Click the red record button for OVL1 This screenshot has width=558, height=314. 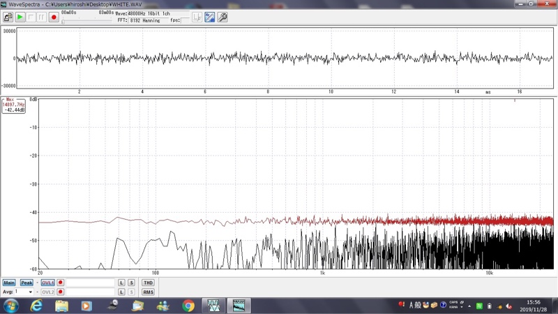pos(60,283)
